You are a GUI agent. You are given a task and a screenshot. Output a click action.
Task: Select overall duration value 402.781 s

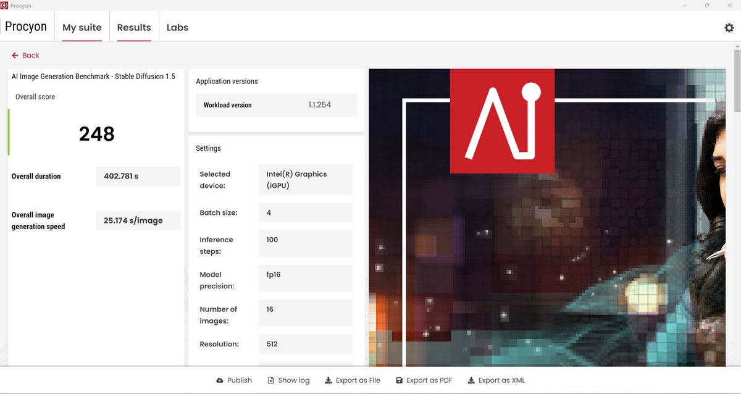pyautogui.click(x=138, y=177)
